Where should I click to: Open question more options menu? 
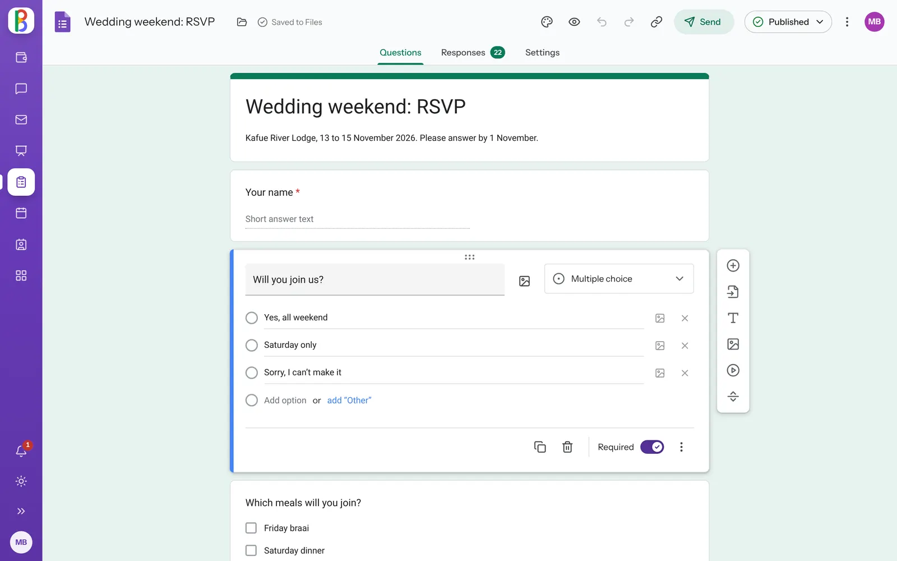681,447
